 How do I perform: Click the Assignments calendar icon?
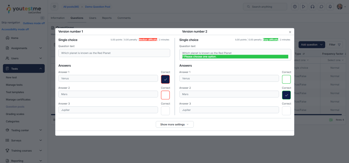pyautogui.click(x=7, y=48)
